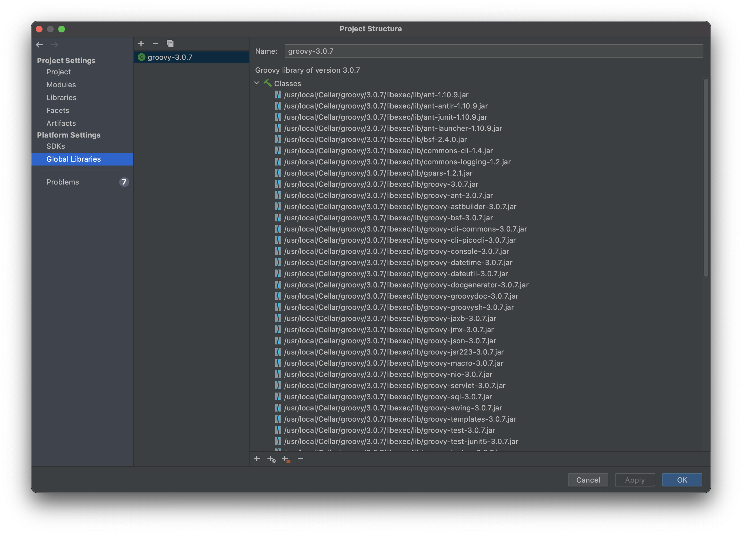Screen dimensions: 742x534
Task: Select Libraries in Project Settings
Action: click(61, 98)
